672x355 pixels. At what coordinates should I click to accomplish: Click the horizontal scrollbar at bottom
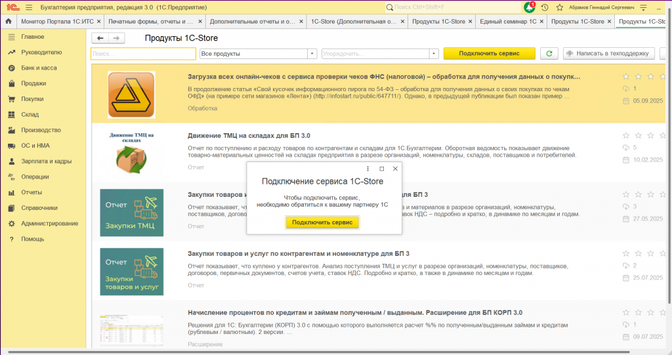[x=320, y=352]
